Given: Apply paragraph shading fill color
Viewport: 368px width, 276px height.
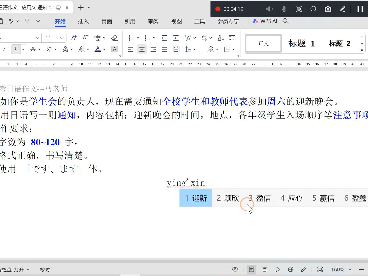Looking at the screenshot, I should (x=211, y=49).
